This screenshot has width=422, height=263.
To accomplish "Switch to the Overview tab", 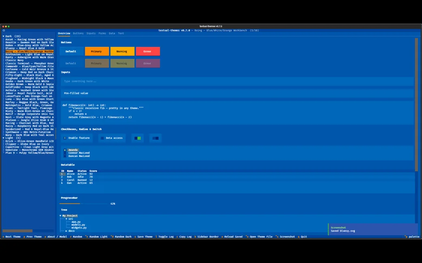I will tap(64, 33).
